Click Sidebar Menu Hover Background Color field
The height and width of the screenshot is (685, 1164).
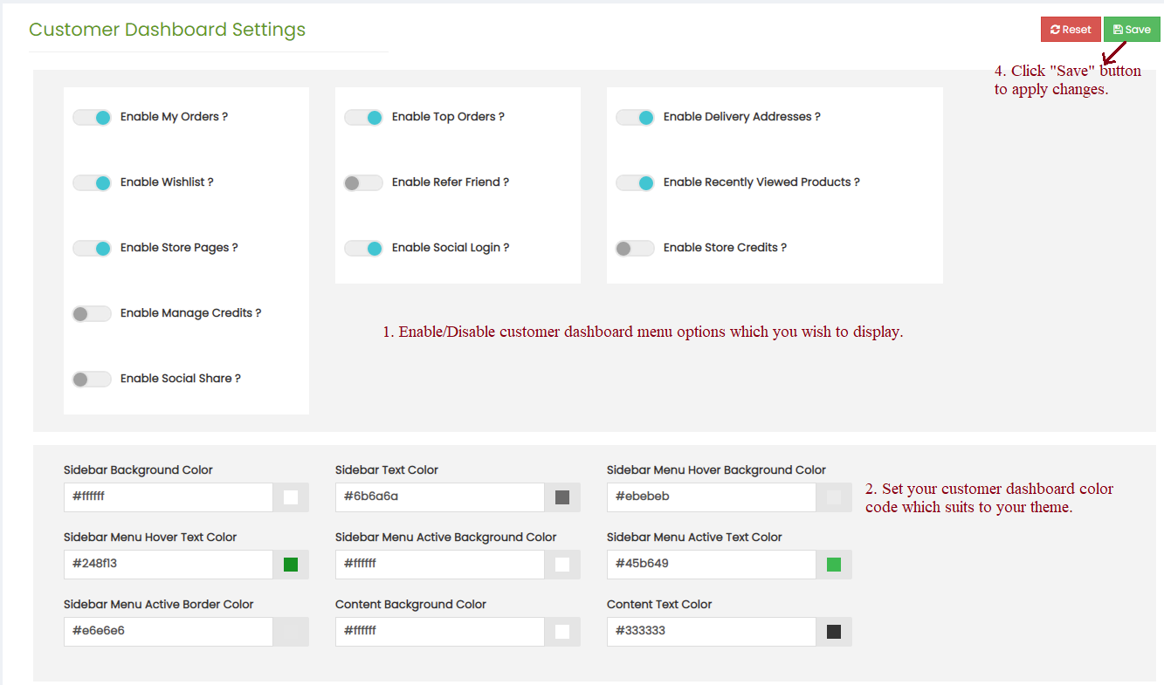click(712, 497)
